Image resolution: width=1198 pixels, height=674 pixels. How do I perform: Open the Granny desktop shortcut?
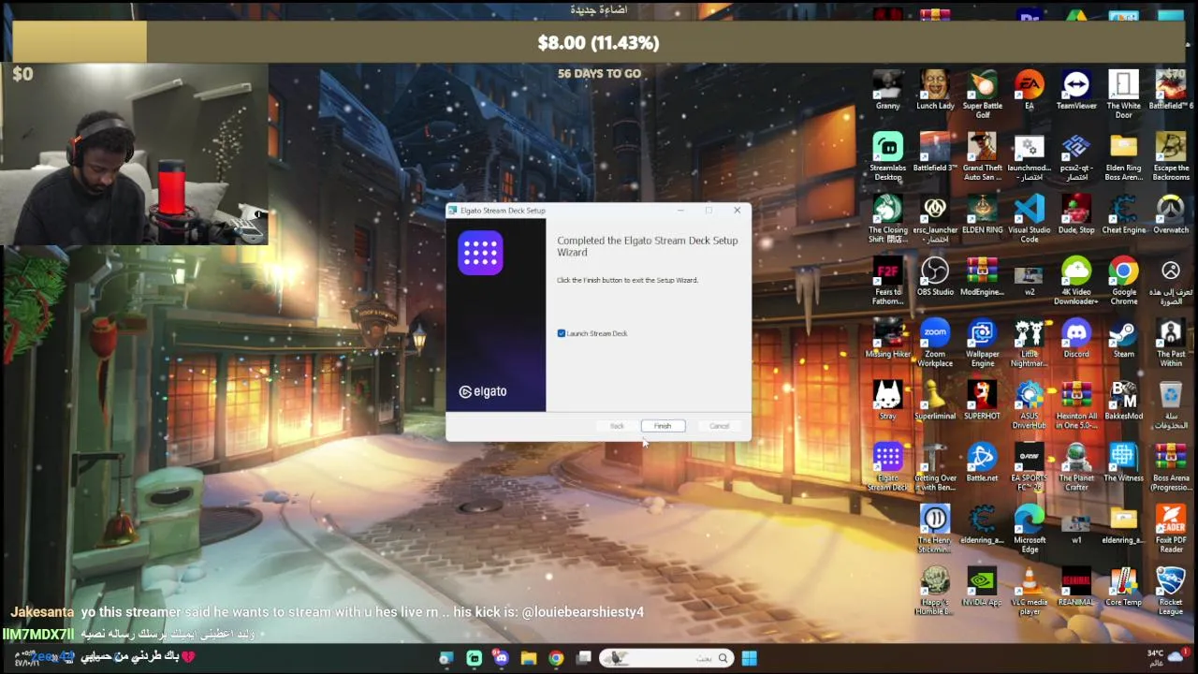[x=887, y=90]
